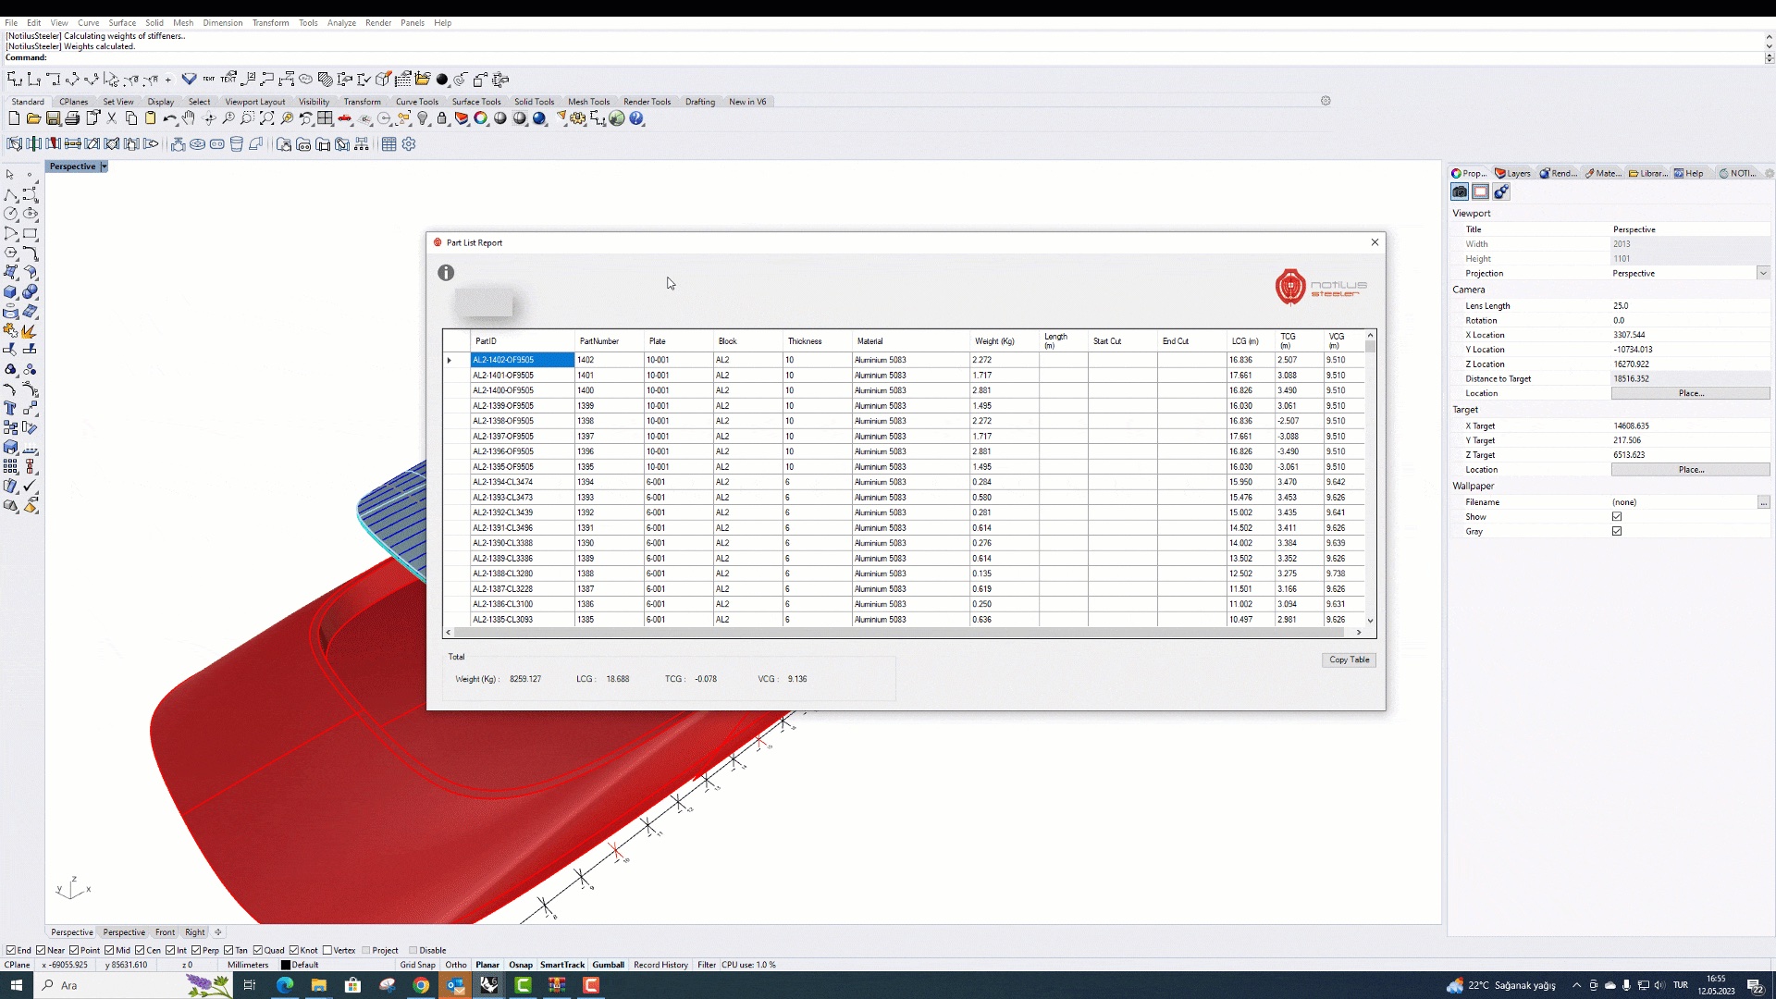
Task: Enable the Vertex osnap checkbox
Action: tap(327, 950)
